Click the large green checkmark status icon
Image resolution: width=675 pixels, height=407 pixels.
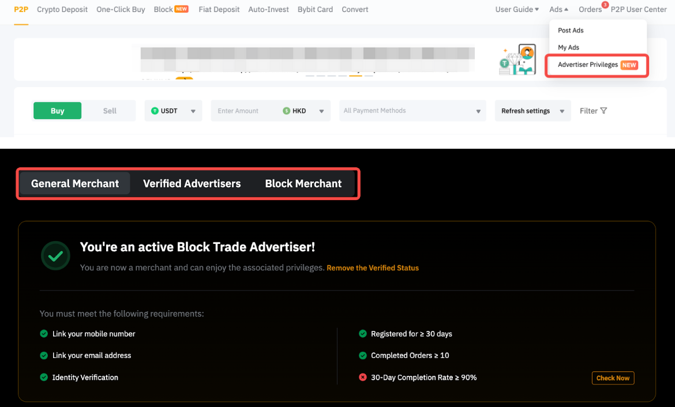coord(55,257)
